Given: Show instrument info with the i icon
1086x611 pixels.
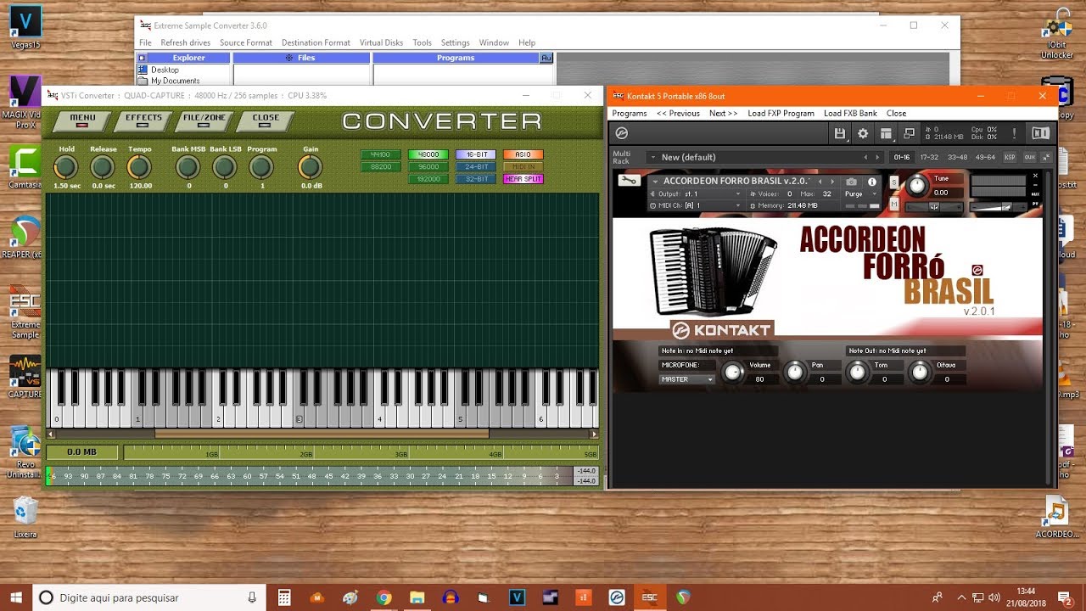Looking at the screenshot, I should 871,182.
